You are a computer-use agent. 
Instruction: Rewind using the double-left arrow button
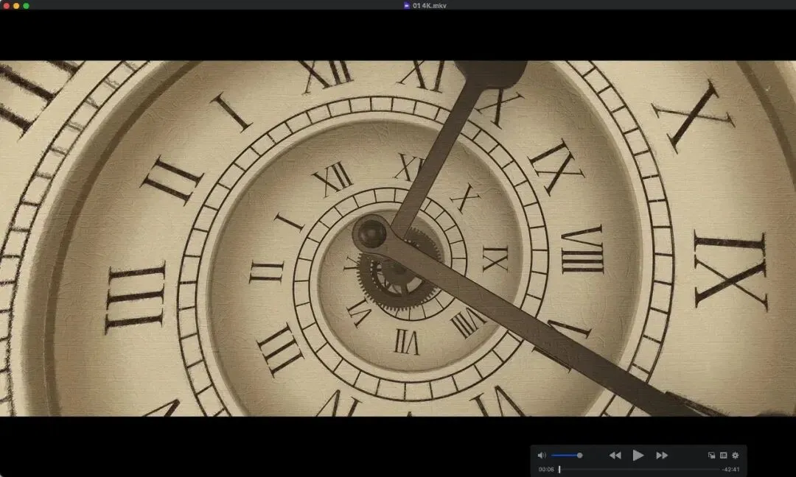pos(615,455)
